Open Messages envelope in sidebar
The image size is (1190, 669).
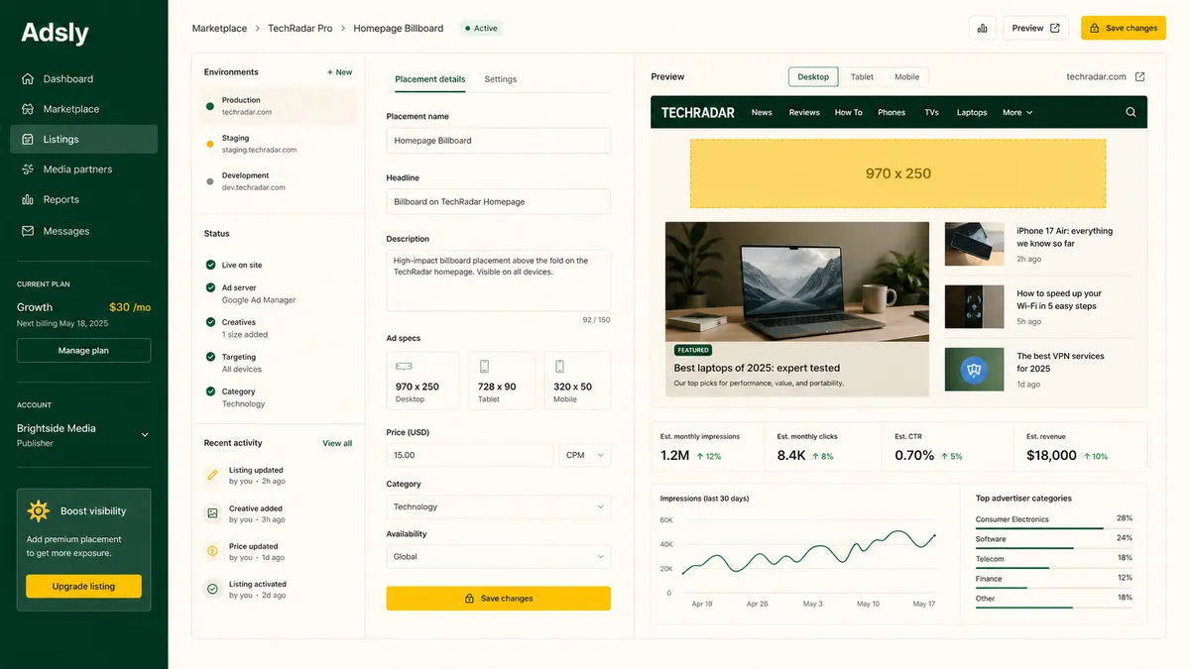coord(28,231)
